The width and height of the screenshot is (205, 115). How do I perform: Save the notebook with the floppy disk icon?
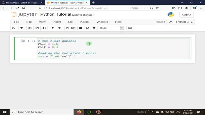point(14,28)
